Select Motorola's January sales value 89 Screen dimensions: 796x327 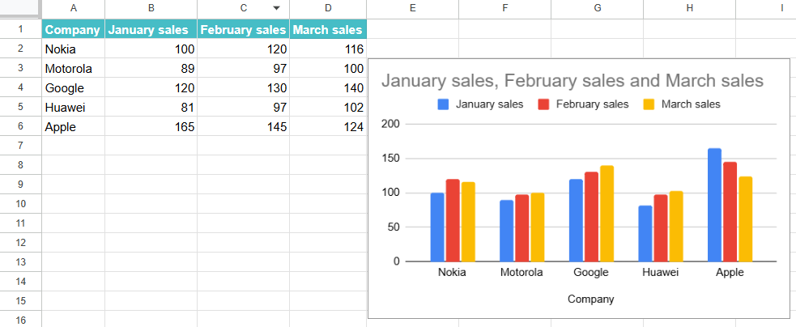(151, 69)
